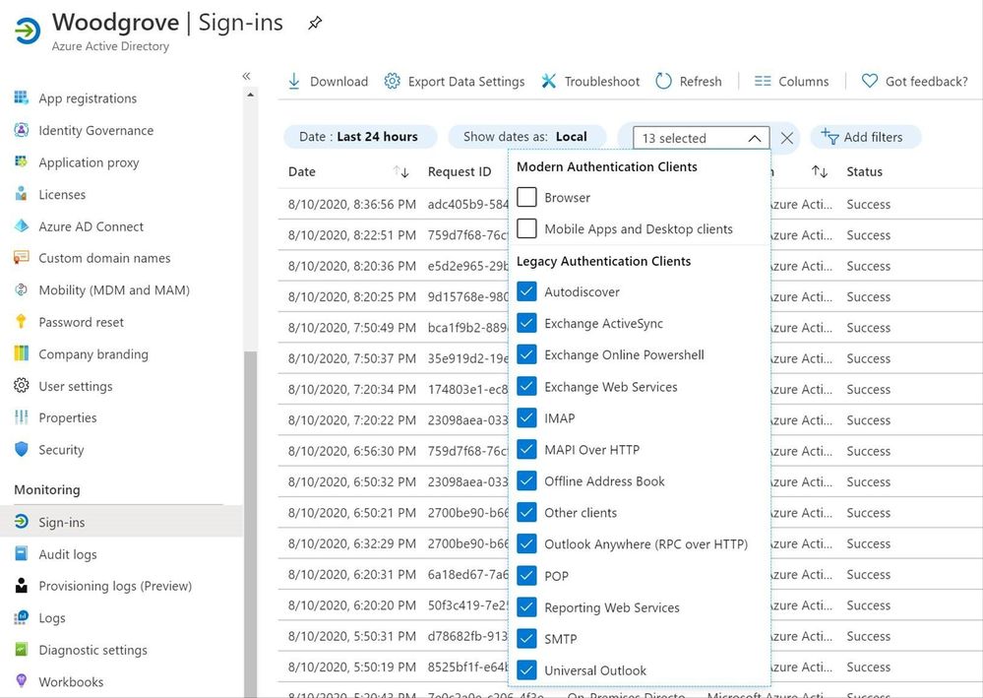Check Mobile Apps and Desktop clients
Viewport: 983px width, 698px height.
pyautogui.click(x=526, y=228)
